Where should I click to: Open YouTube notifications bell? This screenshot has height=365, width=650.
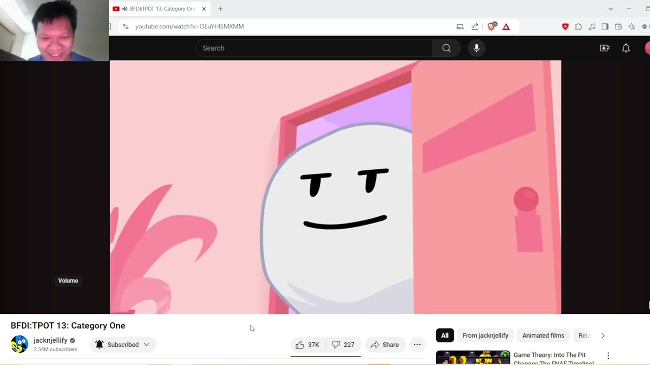tap(626, 48)
